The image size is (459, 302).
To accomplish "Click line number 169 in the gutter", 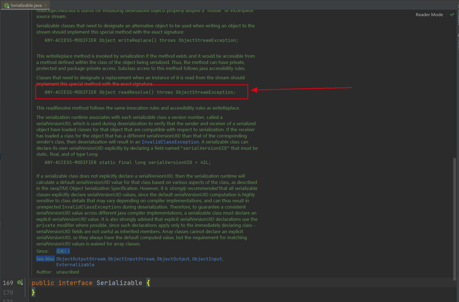I will [8, 283].
